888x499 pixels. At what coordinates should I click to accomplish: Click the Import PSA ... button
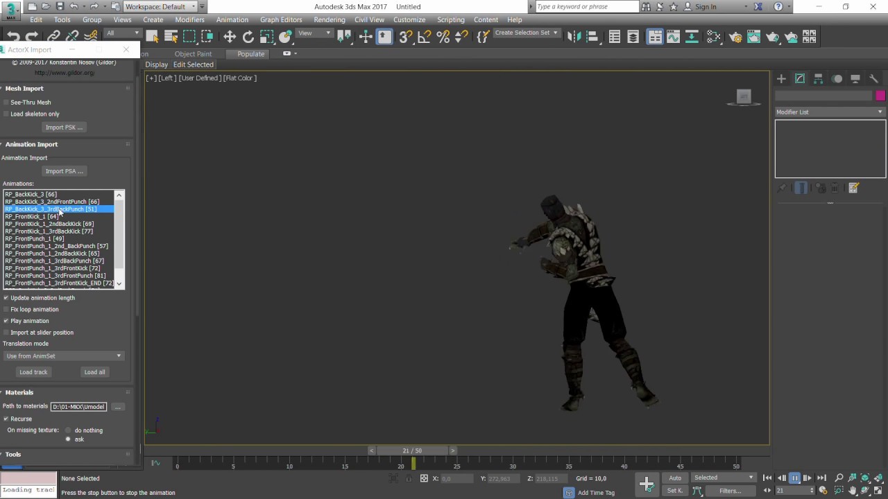[64, 171]
